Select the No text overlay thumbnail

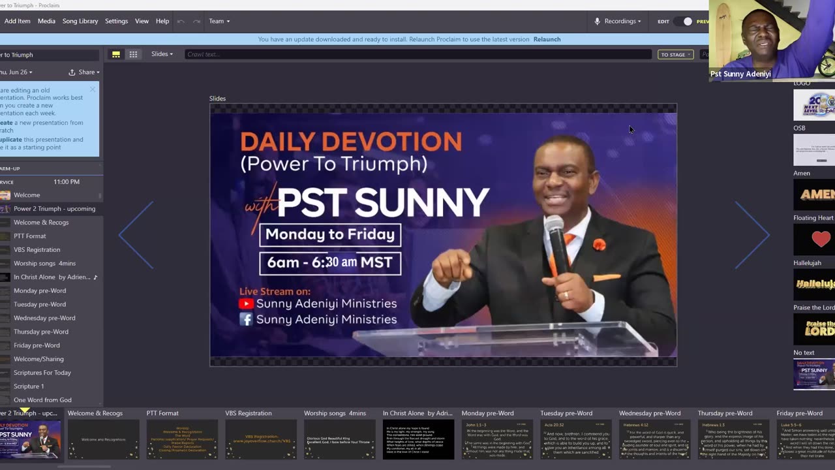(814, 373)
